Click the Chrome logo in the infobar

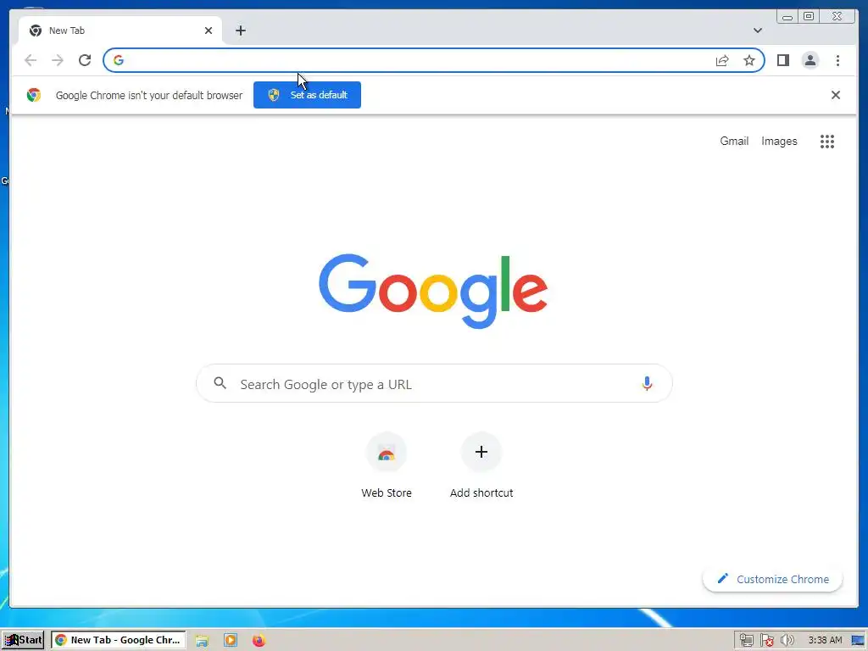[34, 95]
